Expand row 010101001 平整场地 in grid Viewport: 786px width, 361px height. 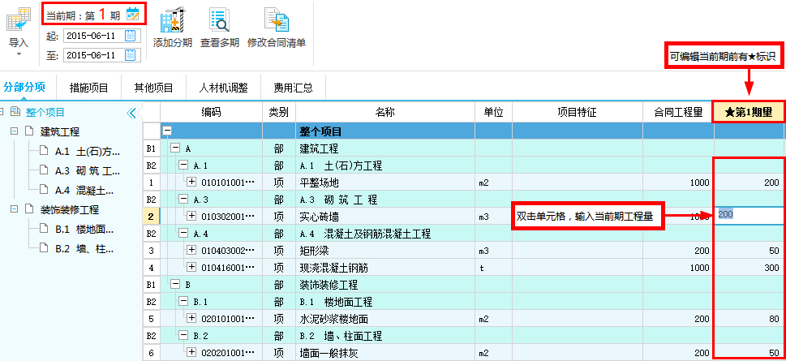pyautogui.click(x=192, y=183)
